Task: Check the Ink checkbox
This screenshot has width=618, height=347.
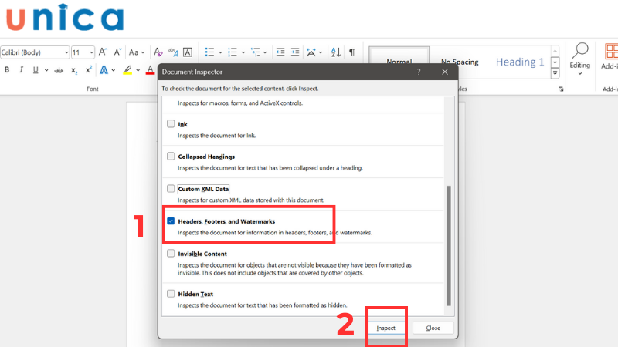Action: 171,124
